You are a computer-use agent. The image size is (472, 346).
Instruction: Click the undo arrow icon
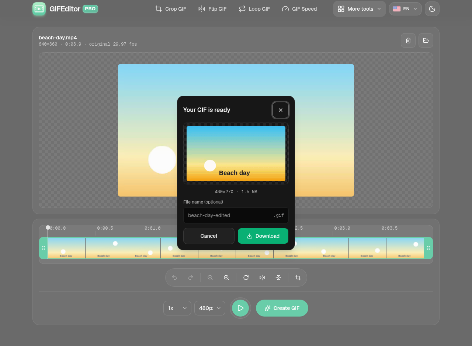(x=174, y=278)
